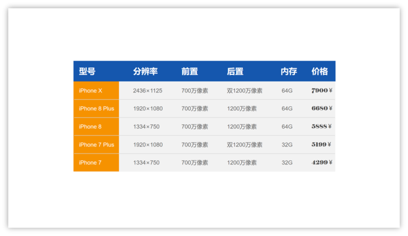Click iPhone 7 front camera 700万像素

[195, 163]
